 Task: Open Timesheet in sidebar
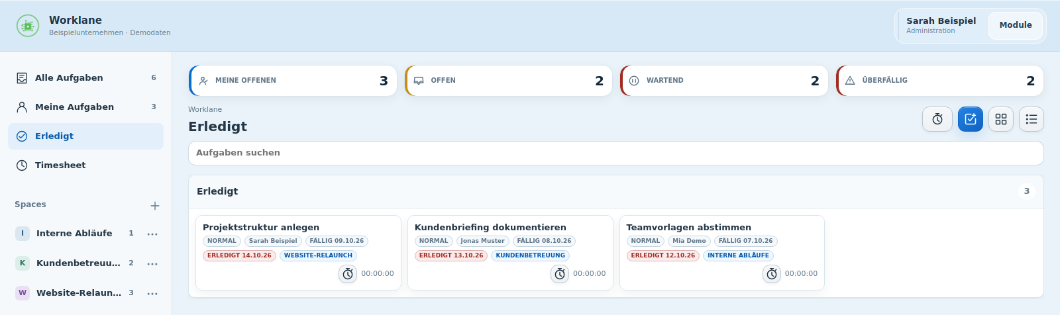pyautogui.click(x=85, y=165)
